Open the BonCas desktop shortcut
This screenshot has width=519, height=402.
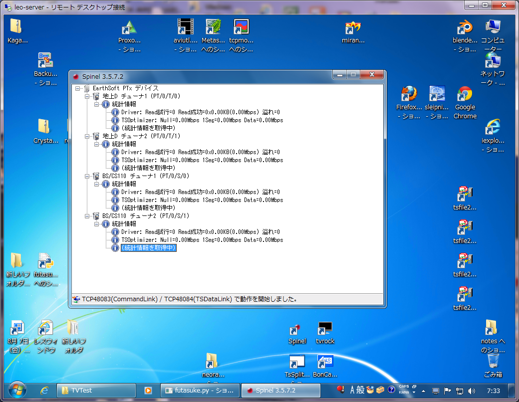[x=325, y=363]
